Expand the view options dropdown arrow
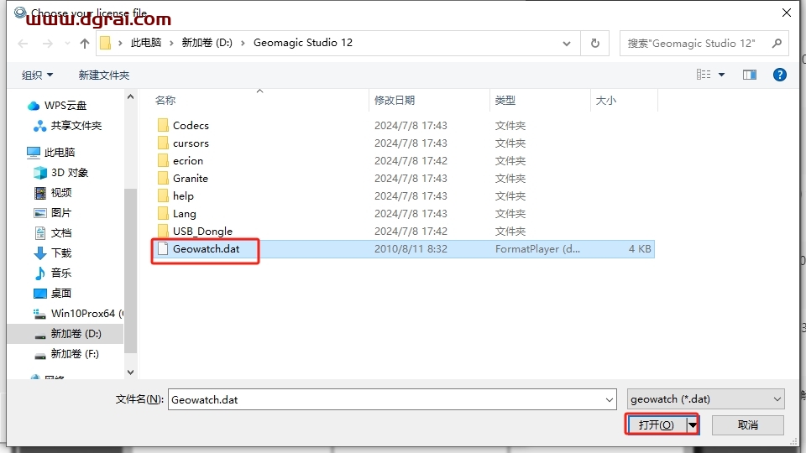 (721, 75)
